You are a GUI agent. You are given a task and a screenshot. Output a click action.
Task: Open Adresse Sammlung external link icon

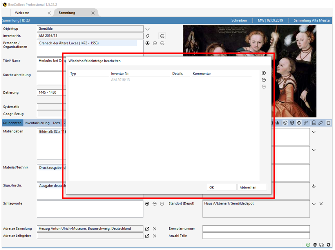pos(147,229)
